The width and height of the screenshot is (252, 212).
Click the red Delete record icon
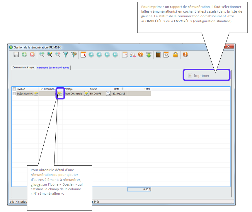(x=32, y=54)
